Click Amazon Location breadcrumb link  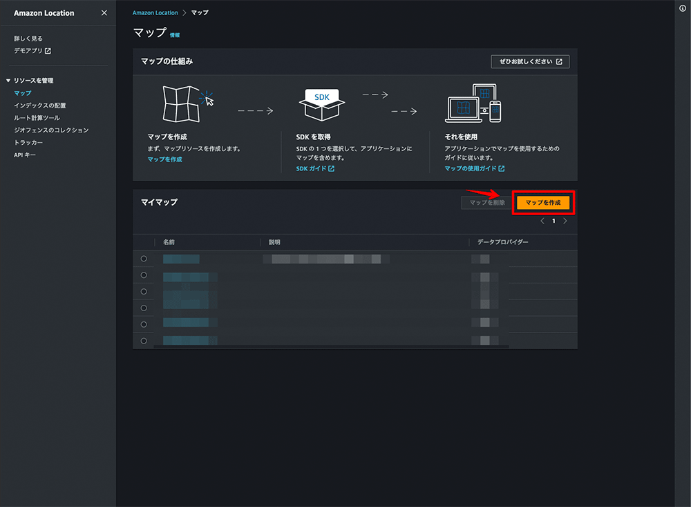pos(155,13)
